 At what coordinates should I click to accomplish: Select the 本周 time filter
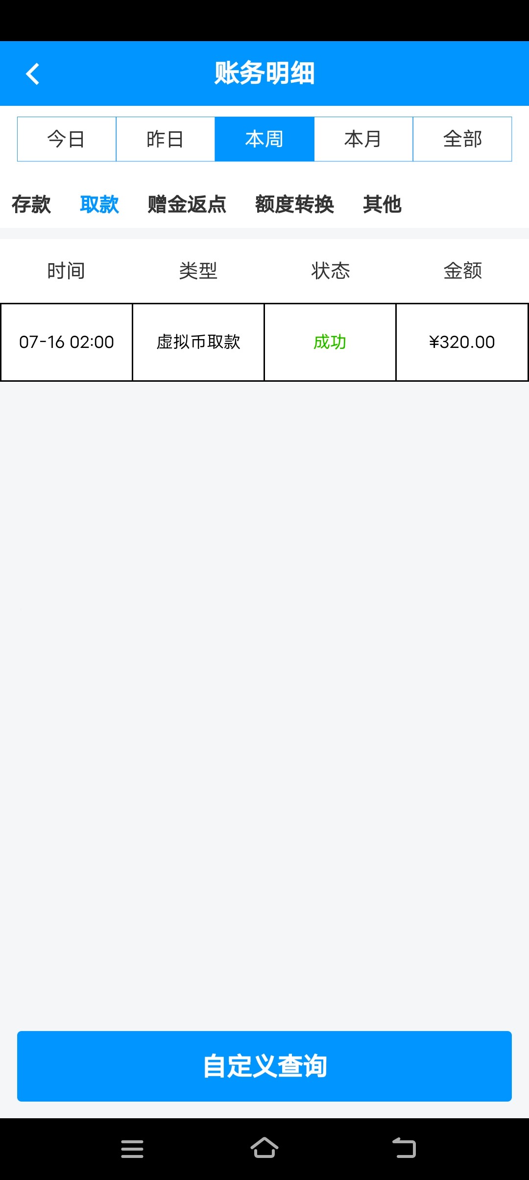click(264, 139)
